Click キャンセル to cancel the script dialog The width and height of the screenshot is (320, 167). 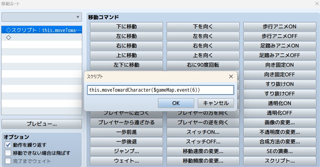coord(216,103)
